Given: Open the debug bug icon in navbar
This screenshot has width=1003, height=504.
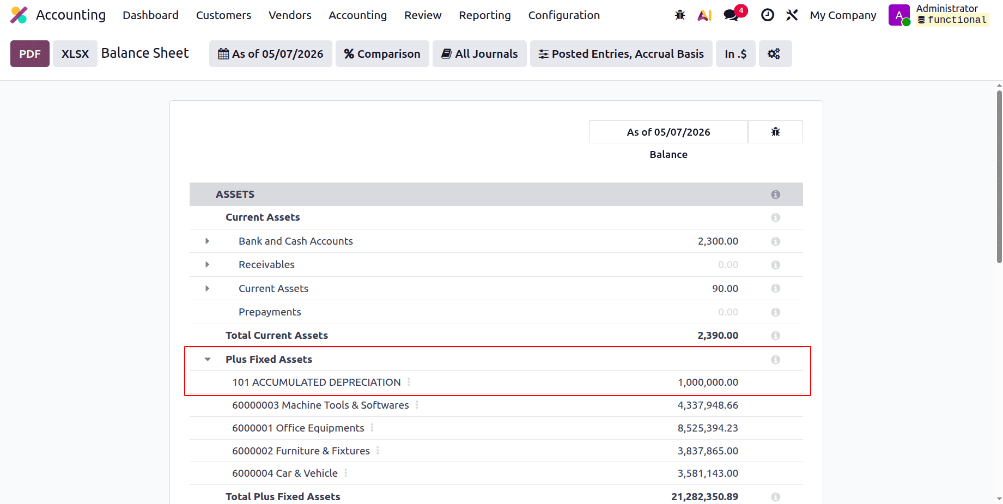Looking at the screenshot, I should [x=680, y=15].
